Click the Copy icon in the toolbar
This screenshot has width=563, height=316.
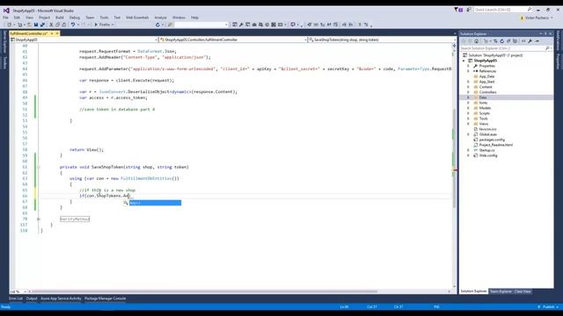[x=57, y=25]
